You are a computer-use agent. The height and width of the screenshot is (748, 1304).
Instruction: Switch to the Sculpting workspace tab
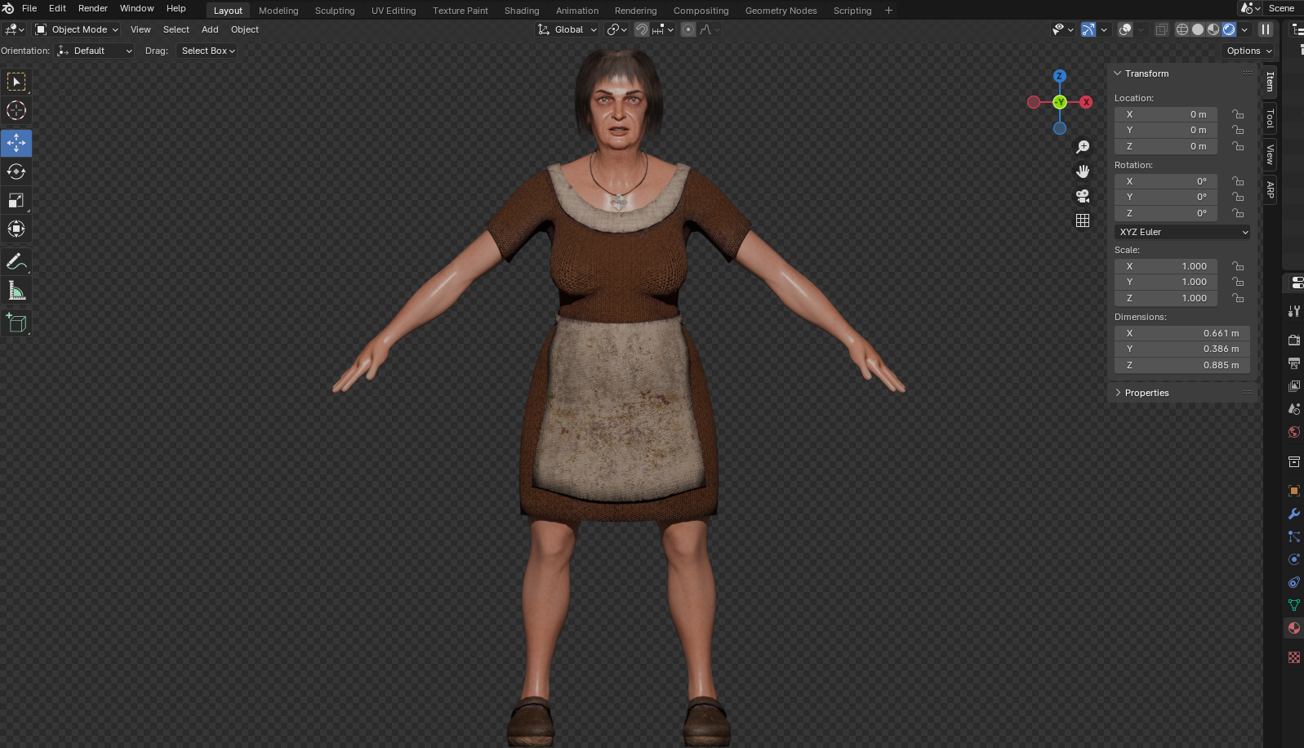coord(335,11)
